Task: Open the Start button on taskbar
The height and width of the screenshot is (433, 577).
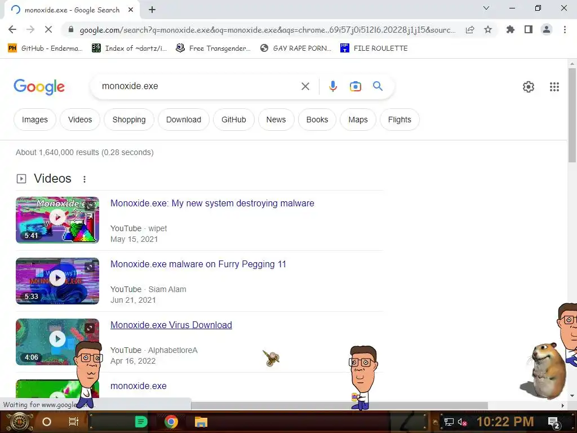Action: pos(19,422)
